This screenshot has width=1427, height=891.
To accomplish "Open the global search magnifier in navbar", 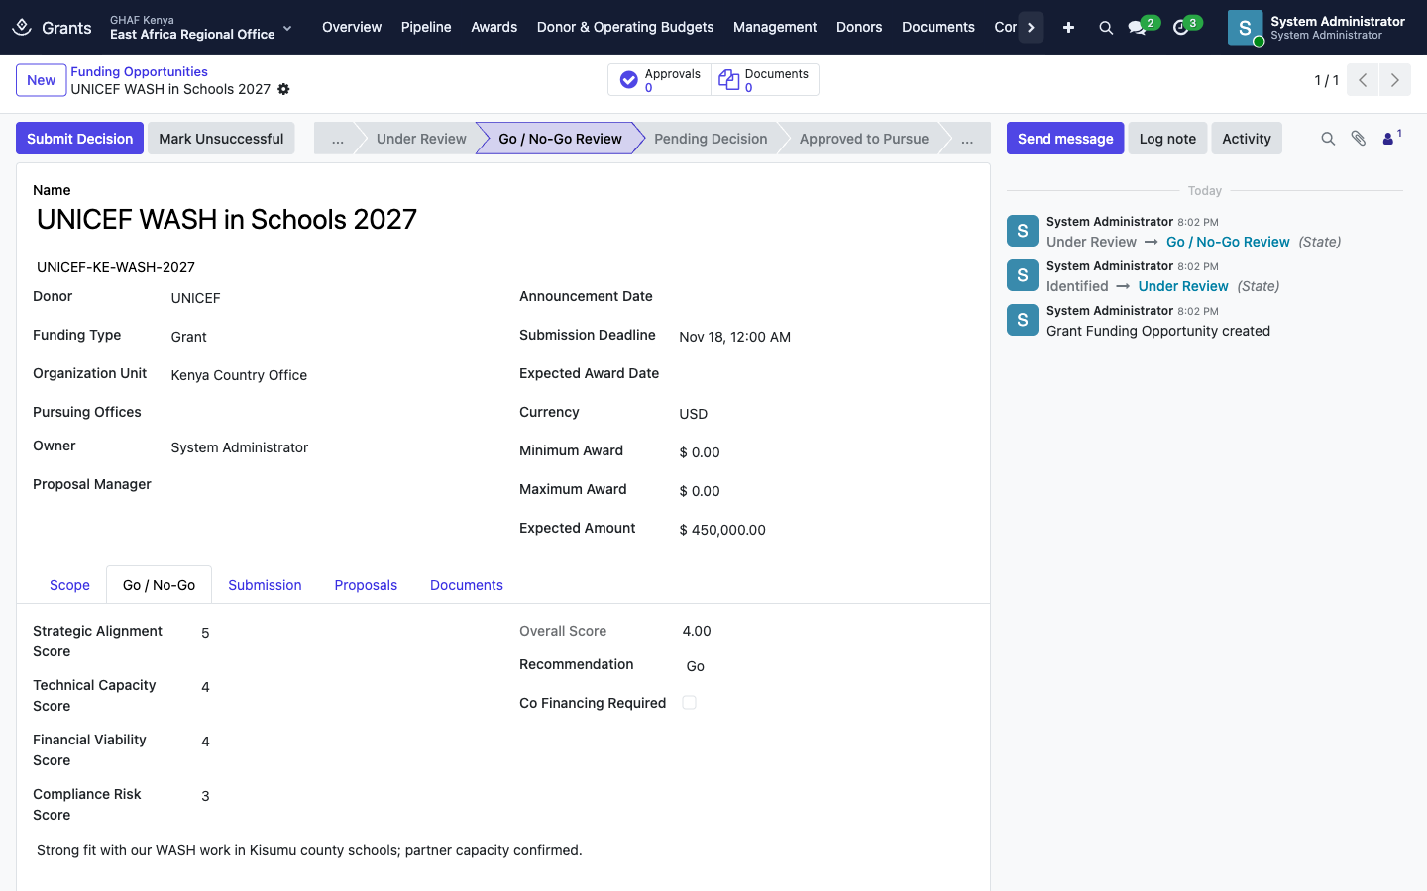I will 1106,28.
